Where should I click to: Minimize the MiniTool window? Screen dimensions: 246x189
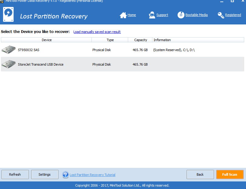click(222, 1)
